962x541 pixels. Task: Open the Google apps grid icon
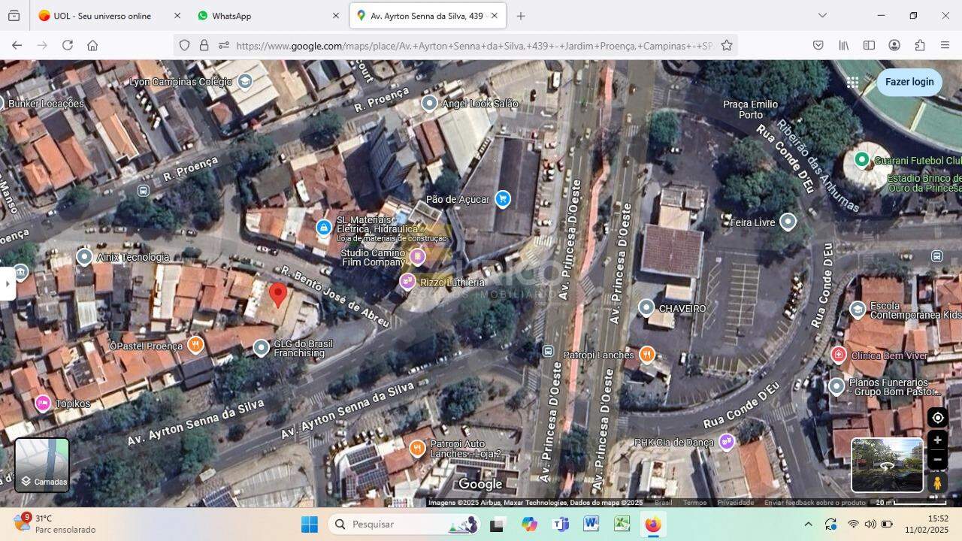(852, 82)
